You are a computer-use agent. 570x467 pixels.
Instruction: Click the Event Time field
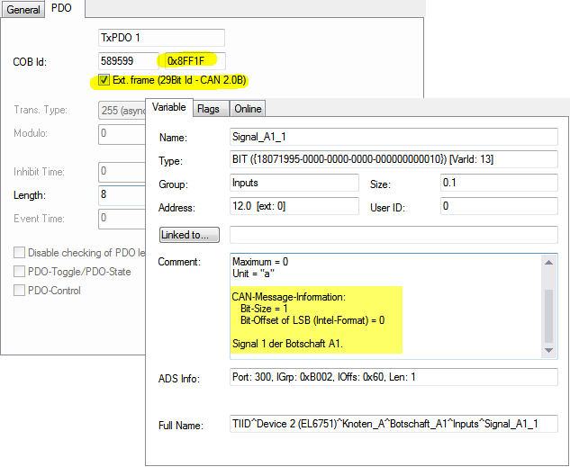pos(122,219)
